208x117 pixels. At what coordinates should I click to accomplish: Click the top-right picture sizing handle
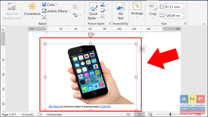tap(136, 44)
